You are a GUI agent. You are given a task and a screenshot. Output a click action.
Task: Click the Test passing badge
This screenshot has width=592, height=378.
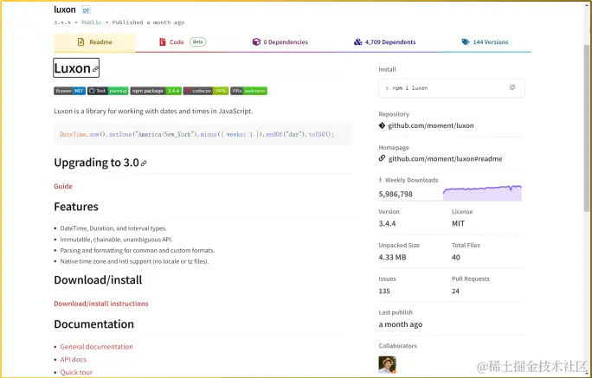(x=108, y=91)
